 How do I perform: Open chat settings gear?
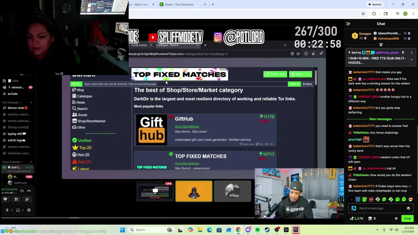pos(396,219)
